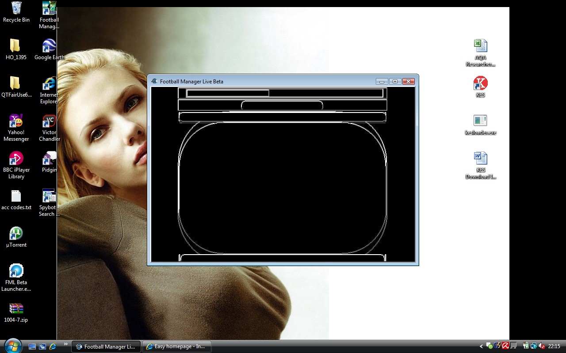Select the Victor Chandler desktop shortcut
This screenshot has height=353, width=566.
pos(49,128)
